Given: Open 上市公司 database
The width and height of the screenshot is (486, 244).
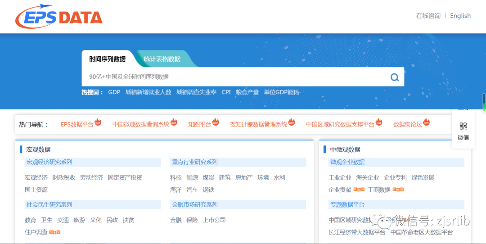Looking at the screenshot, I should pyautogui.click(x=214, y=220).
